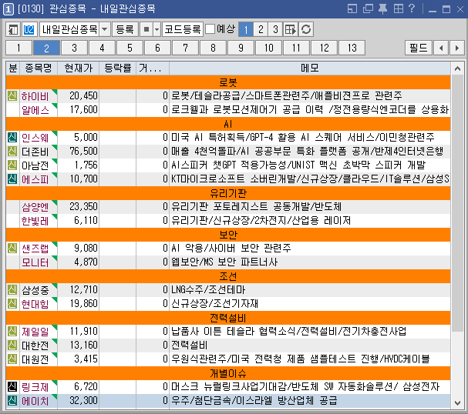Click the window number 1 icon in title bar

8,9
